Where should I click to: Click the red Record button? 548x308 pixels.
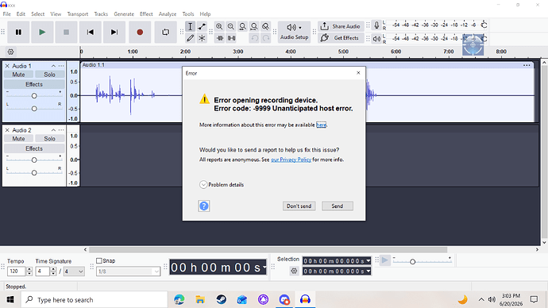click(140, 32)
